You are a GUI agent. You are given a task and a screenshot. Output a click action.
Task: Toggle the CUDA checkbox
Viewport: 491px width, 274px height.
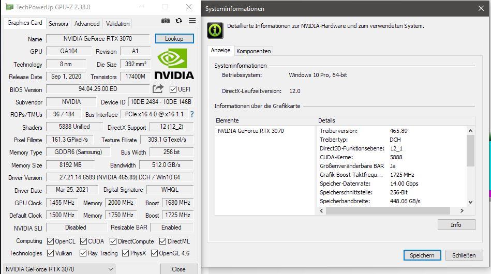[83, 241]
